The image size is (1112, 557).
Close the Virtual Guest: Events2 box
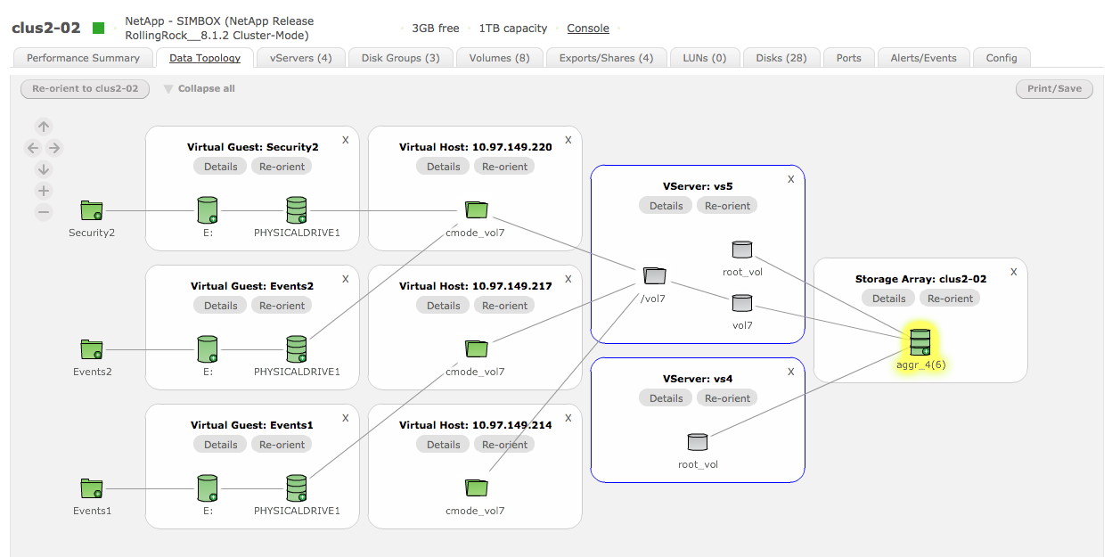pyautogui.click(x=346, y=279)
